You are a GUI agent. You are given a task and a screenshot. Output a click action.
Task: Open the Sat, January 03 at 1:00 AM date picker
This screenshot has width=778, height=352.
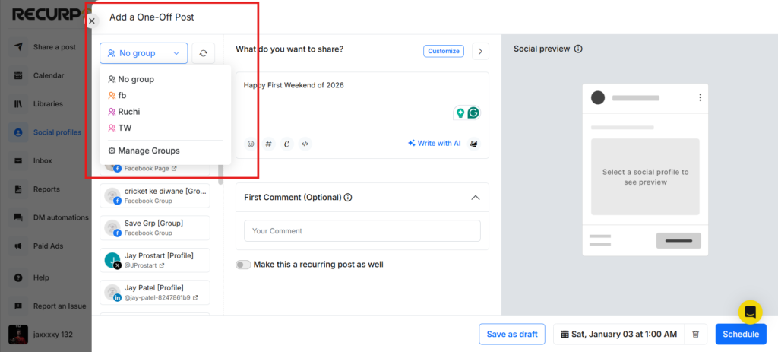[618, 334]
